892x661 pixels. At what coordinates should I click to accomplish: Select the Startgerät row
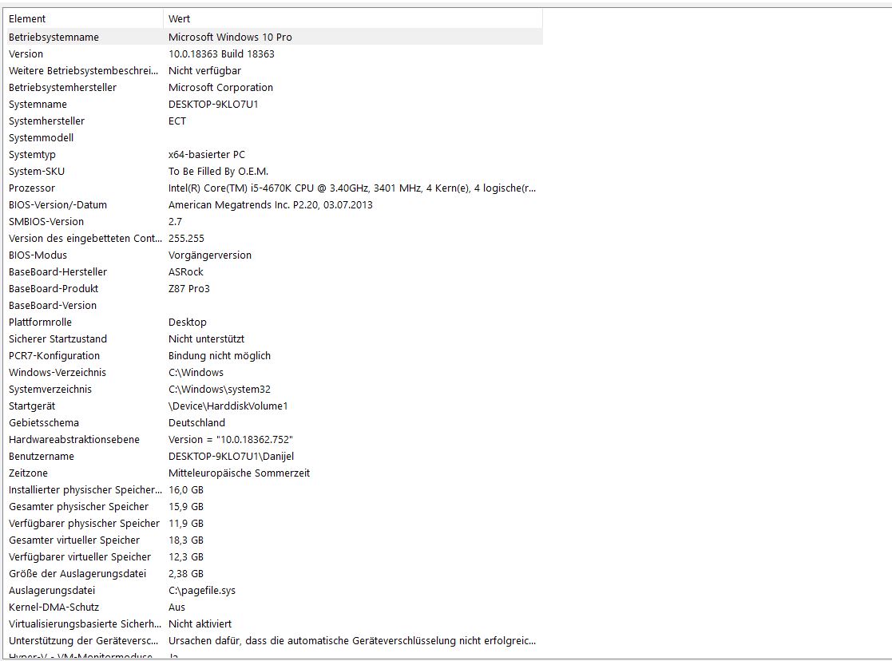point(274,406)
